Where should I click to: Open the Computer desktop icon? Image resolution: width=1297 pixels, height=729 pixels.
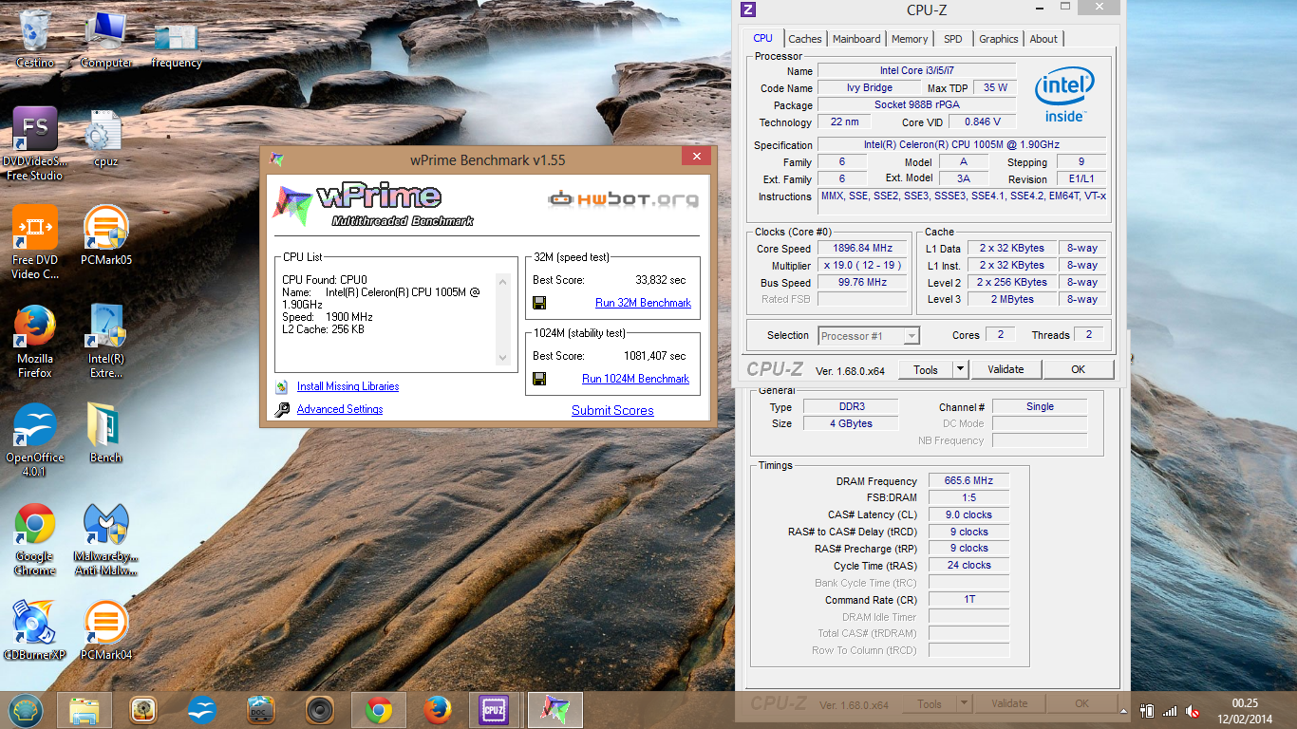click(x=106, y=38)
